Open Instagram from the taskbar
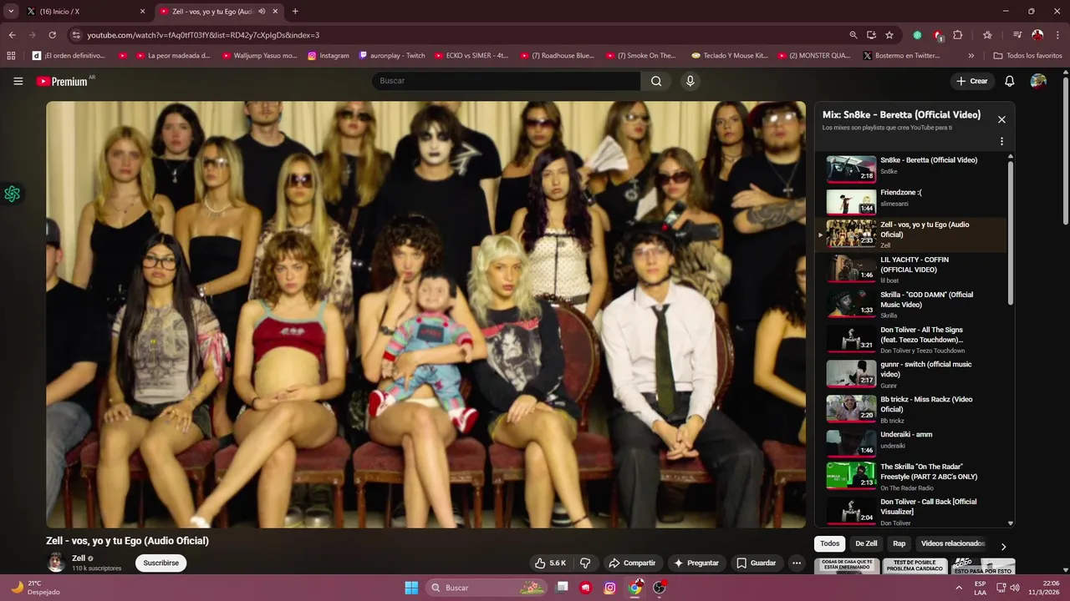This screenshot has width=1070, height=601. point(609,588)
